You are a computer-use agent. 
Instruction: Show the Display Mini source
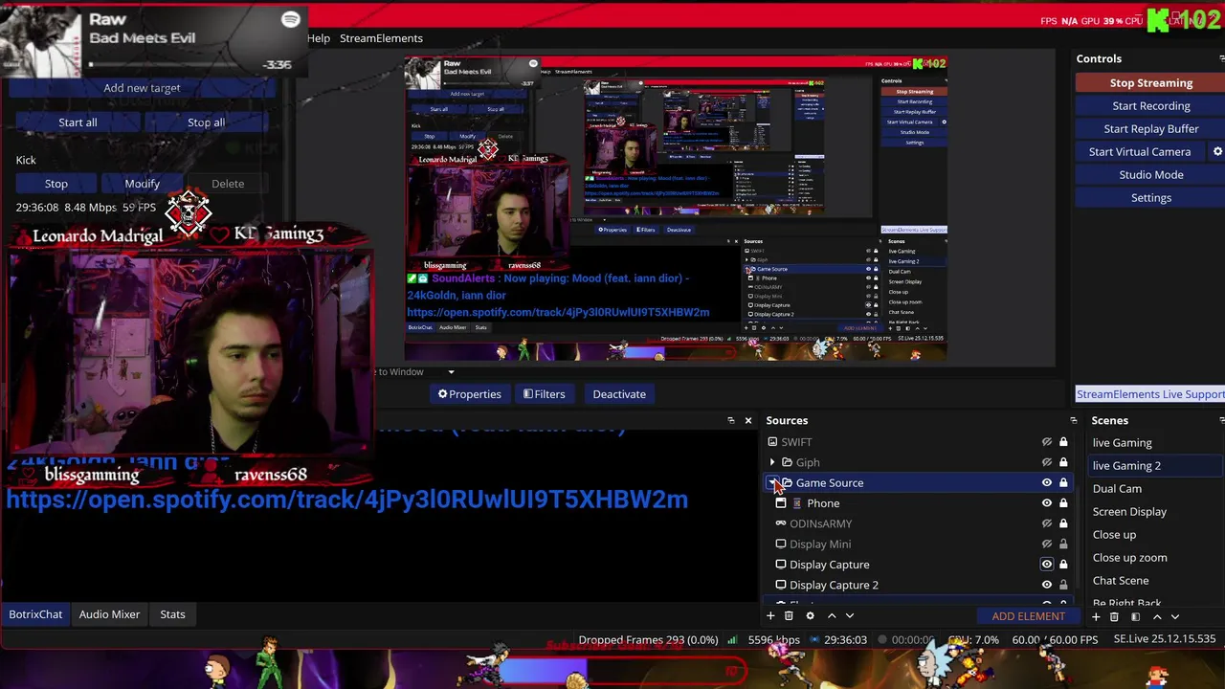(1047, 544)
